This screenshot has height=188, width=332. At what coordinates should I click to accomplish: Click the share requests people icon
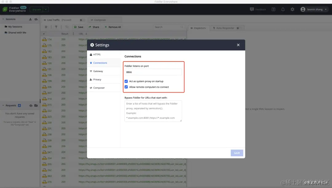(31, 105)
